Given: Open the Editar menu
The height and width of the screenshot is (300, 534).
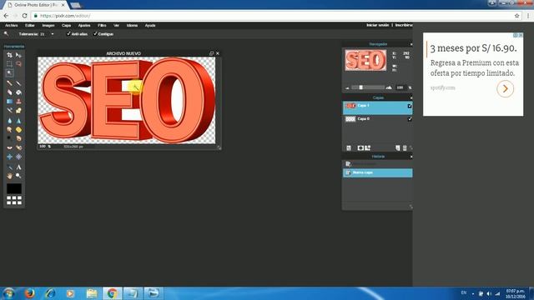Looking at the screenshot, I should pos(30,26).
